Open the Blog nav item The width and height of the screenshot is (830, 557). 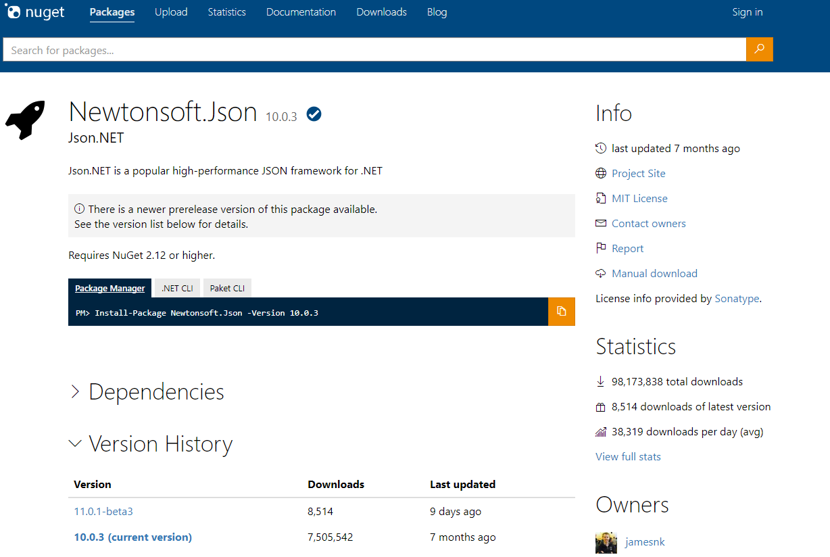437,12
